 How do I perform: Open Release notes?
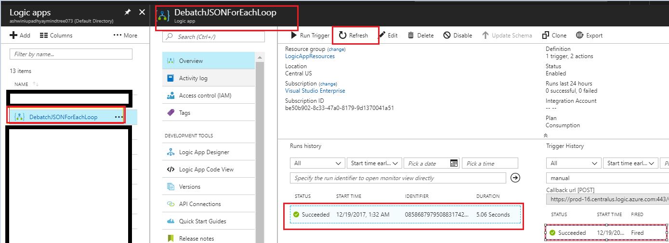(x=208, y=237)
